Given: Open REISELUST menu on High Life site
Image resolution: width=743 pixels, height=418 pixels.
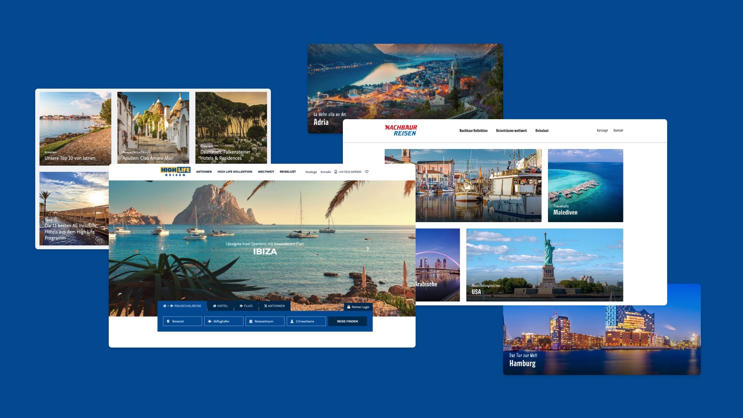Looking at the screenshot, I should click(x=288, y=171).
